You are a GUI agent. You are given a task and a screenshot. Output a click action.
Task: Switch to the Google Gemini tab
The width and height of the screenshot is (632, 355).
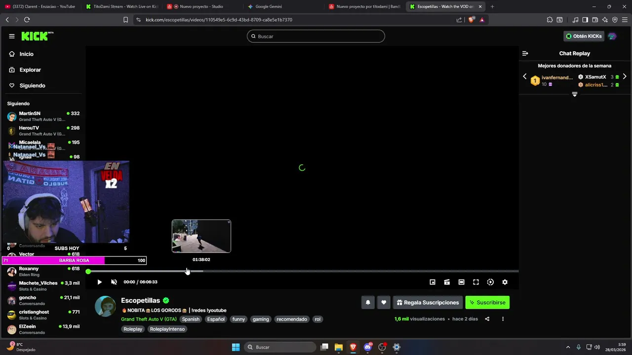pyautogui.click(x=283, y=6)
